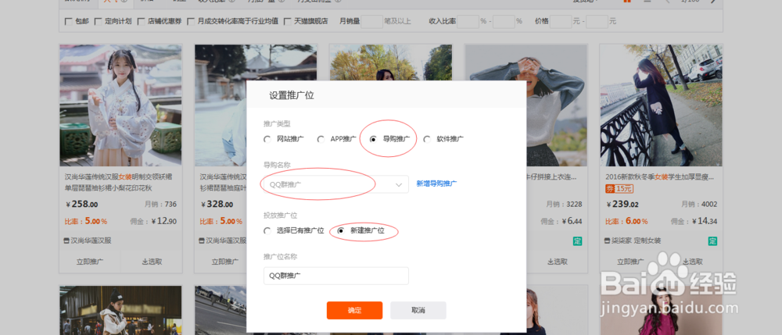The image size is (782, 335).
Task: Tick the 包邮 checkbox
Action: point(69,21)
